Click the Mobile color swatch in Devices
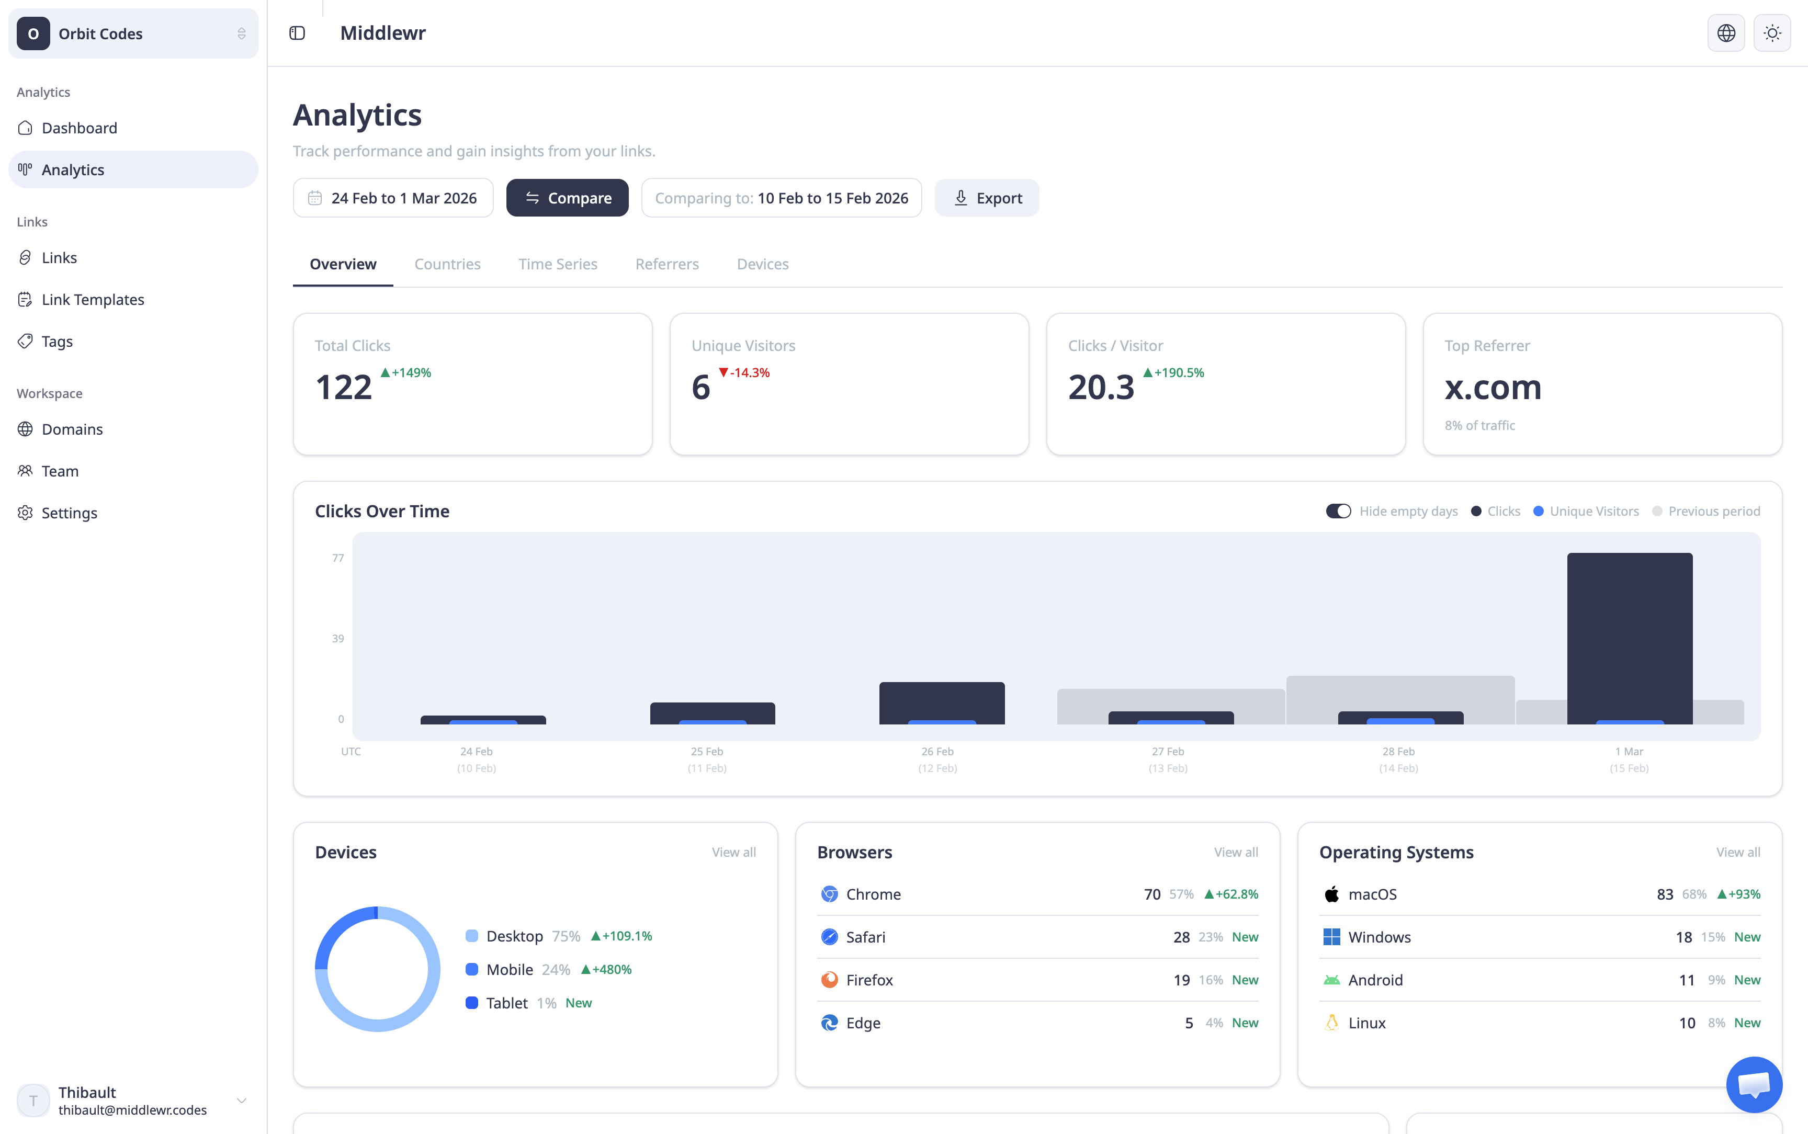 [472, 969]
